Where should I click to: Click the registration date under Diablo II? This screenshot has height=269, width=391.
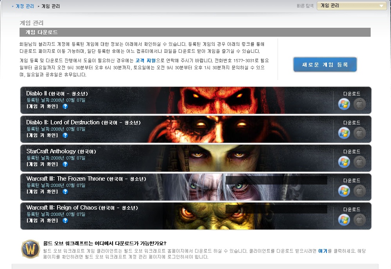tap(56, 100)
